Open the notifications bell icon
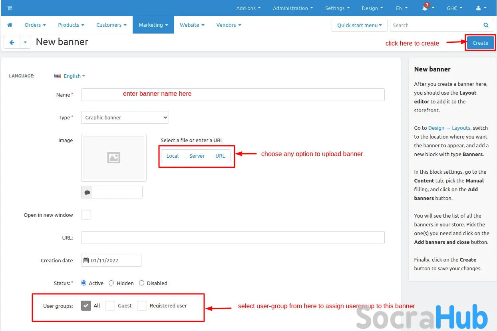Viewport: 497px width, 331px height. click(x=425, y=8)
